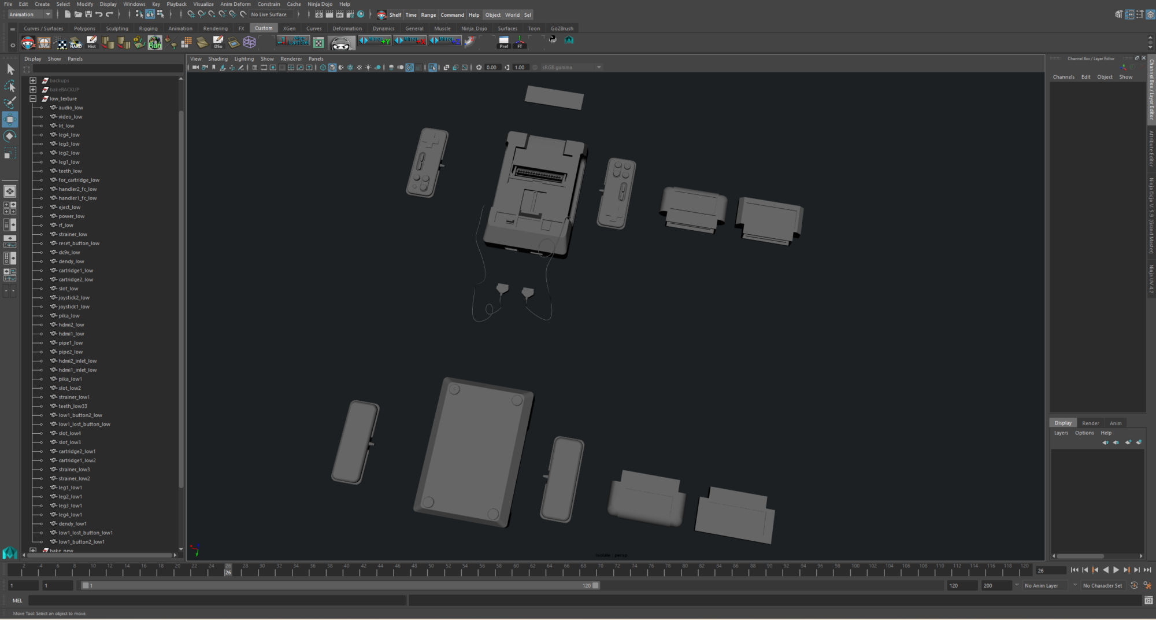Collapse the low_texture node in the outliner
The width and height of the screenshot is (1156, 620).
(33, 98)
